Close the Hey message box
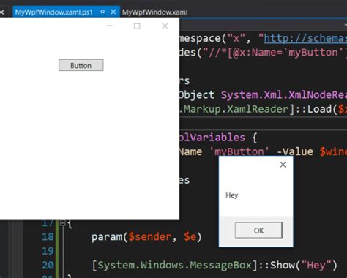The height and width of the screenshot is (278, 347). point(283,165)
